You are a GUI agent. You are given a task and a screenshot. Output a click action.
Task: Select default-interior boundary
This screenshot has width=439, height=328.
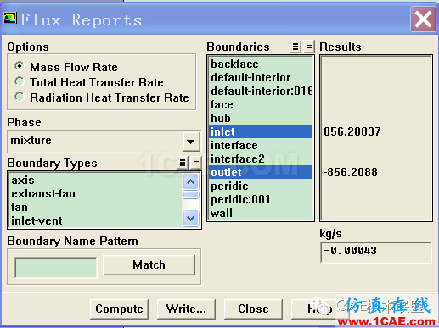coord(261,77)
